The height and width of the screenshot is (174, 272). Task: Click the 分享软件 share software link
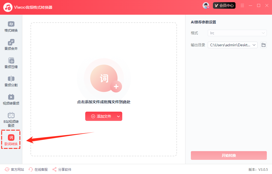62,169
